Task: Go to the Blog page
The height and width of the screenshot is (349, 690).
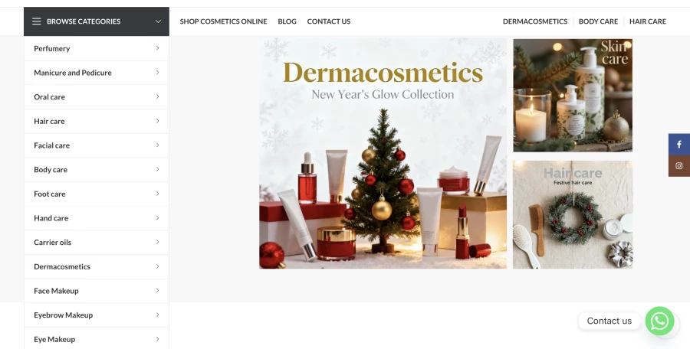Action: pyautogui.click(x=287, y=21)
